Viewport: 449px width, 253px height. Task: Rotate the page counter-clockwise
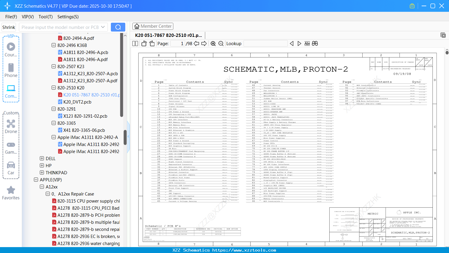[144, 44]
